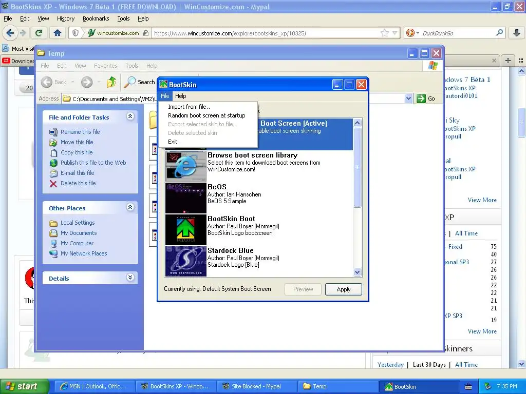This screenshot has width=526, height=394.
Task: Select Random boot screen at startup
Action: pos(206,115)
